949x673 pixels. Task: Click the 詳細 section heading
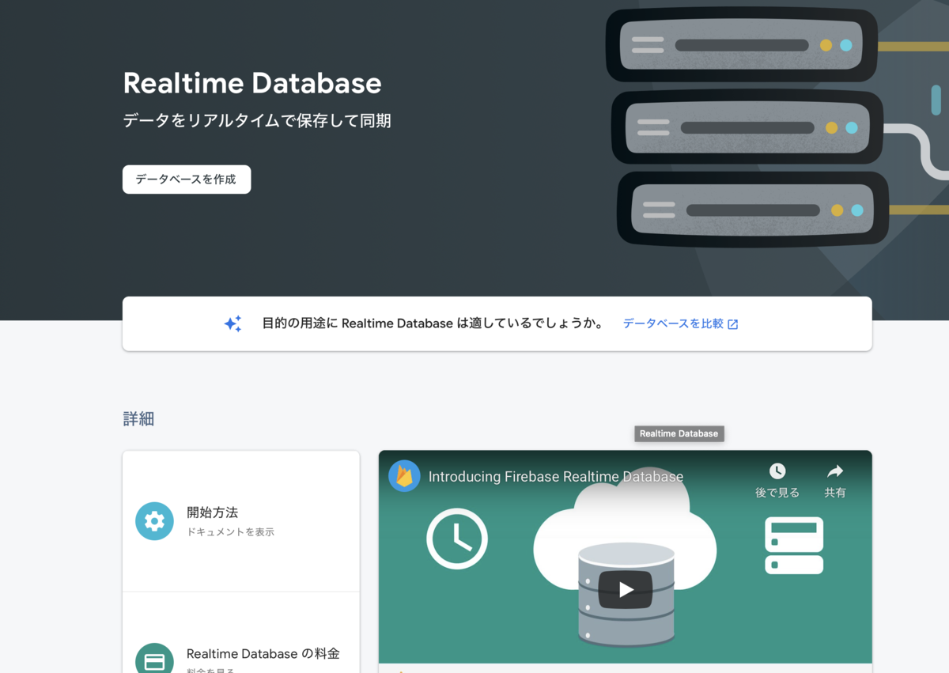point(138,419)
